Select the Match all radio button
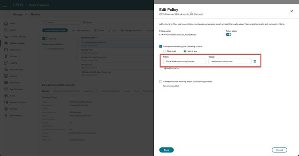Image resolution: width=299 pixels, height=156 pixels. [x=164, y=51]
